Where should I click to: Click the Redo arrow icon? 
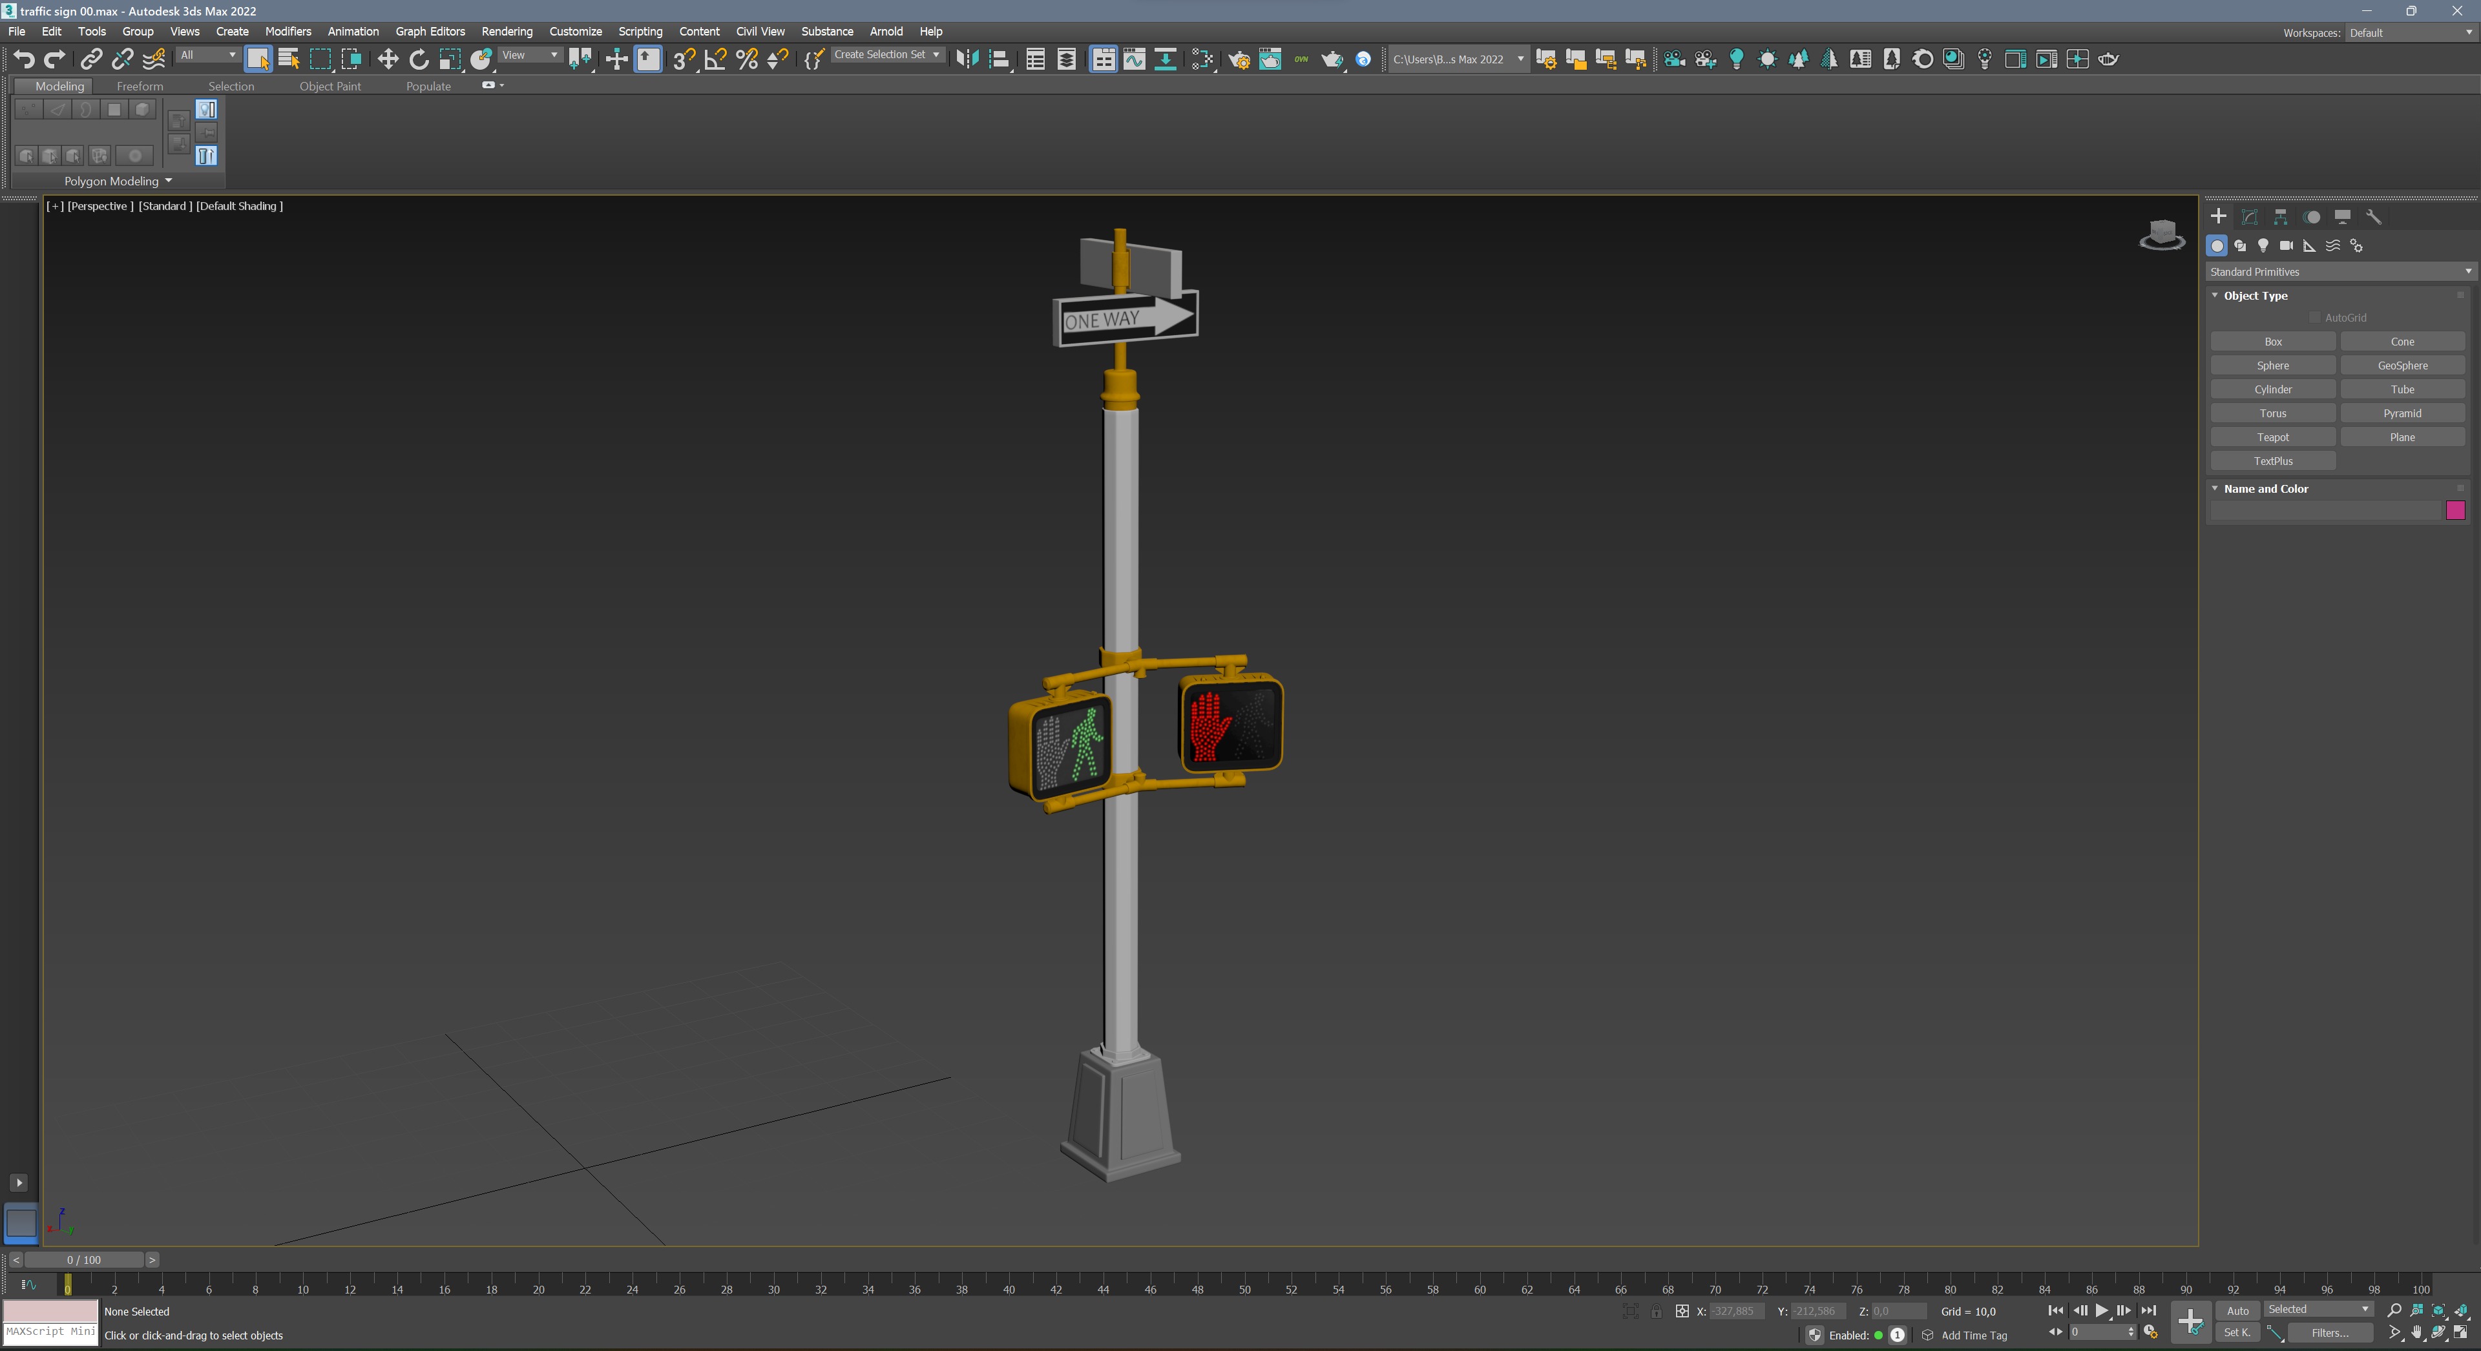pos(55,59)
